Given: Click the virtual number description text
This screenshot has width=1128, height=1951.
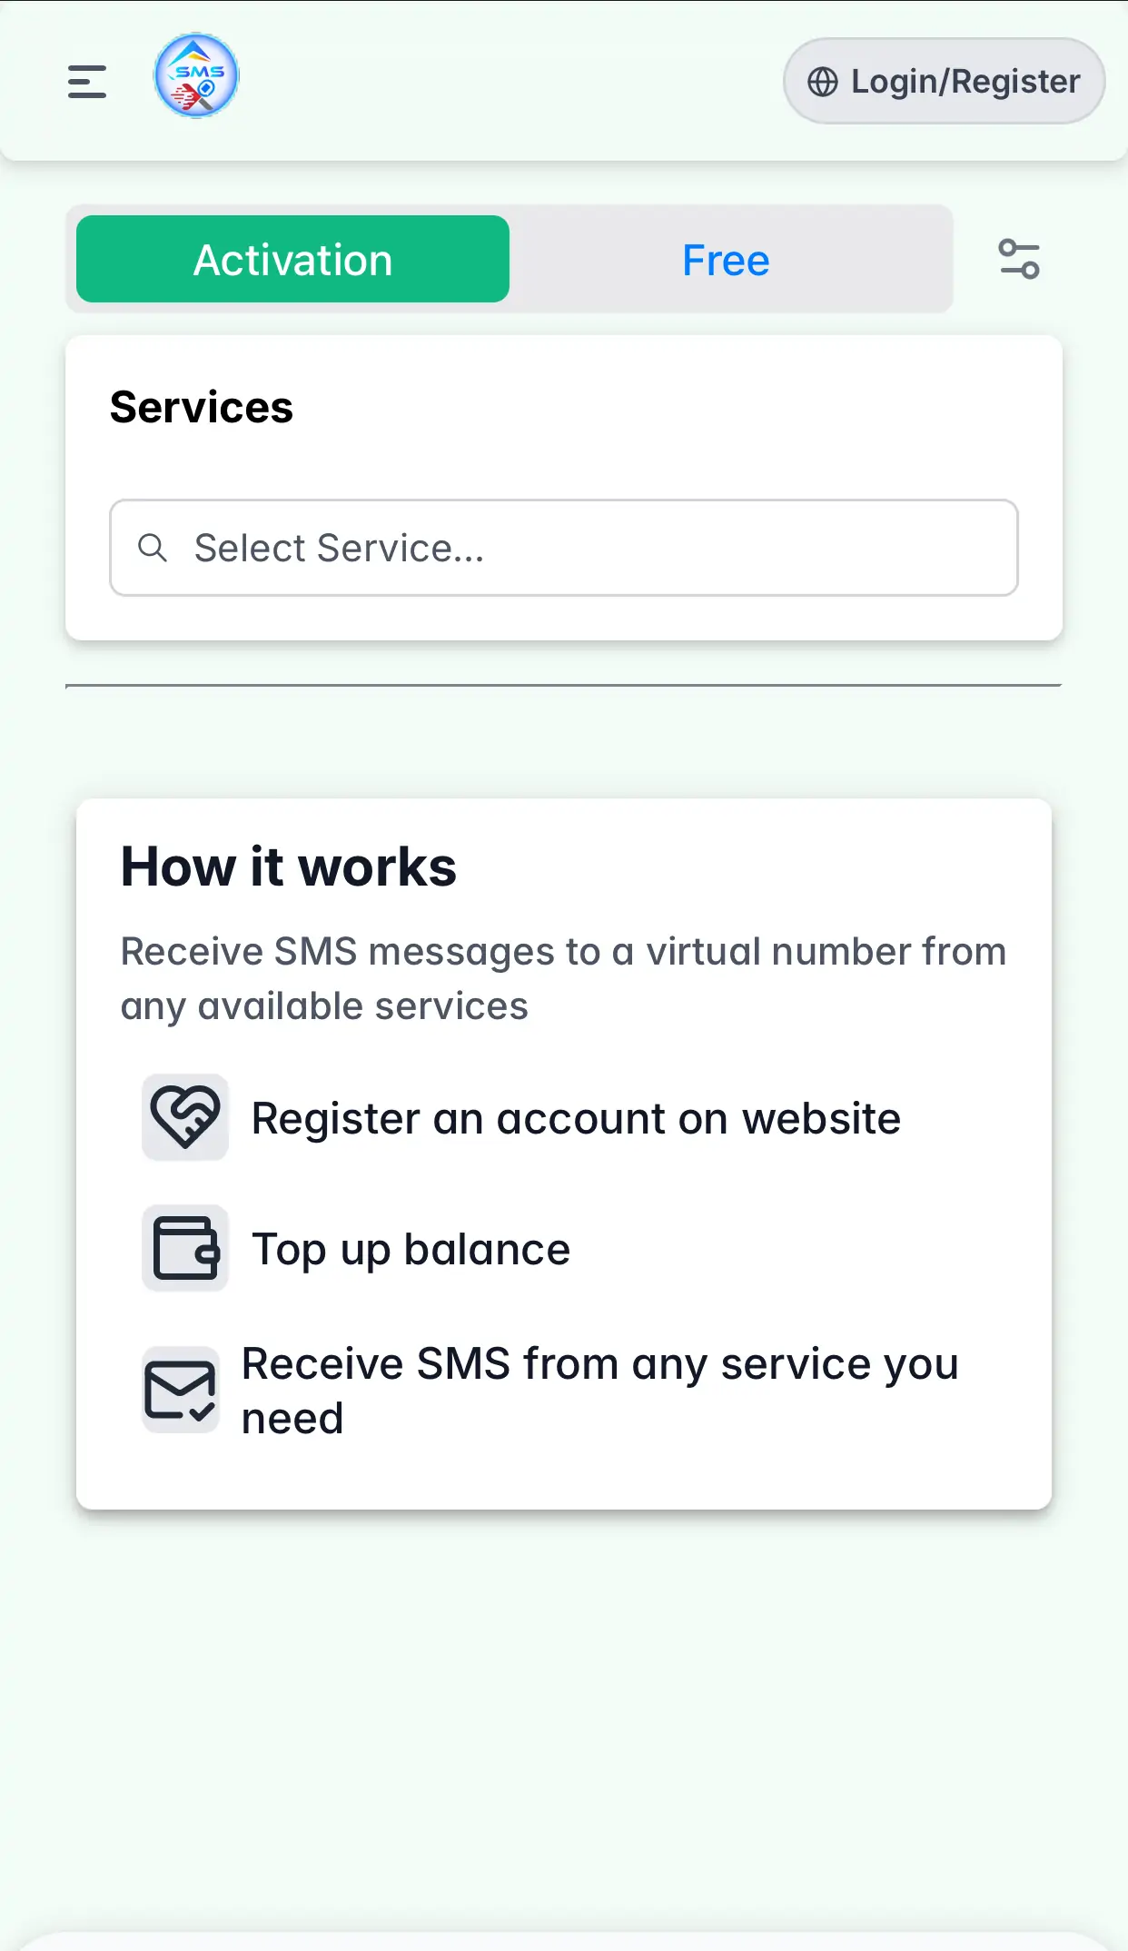Looking at the screenshot, I should [563, 978].
